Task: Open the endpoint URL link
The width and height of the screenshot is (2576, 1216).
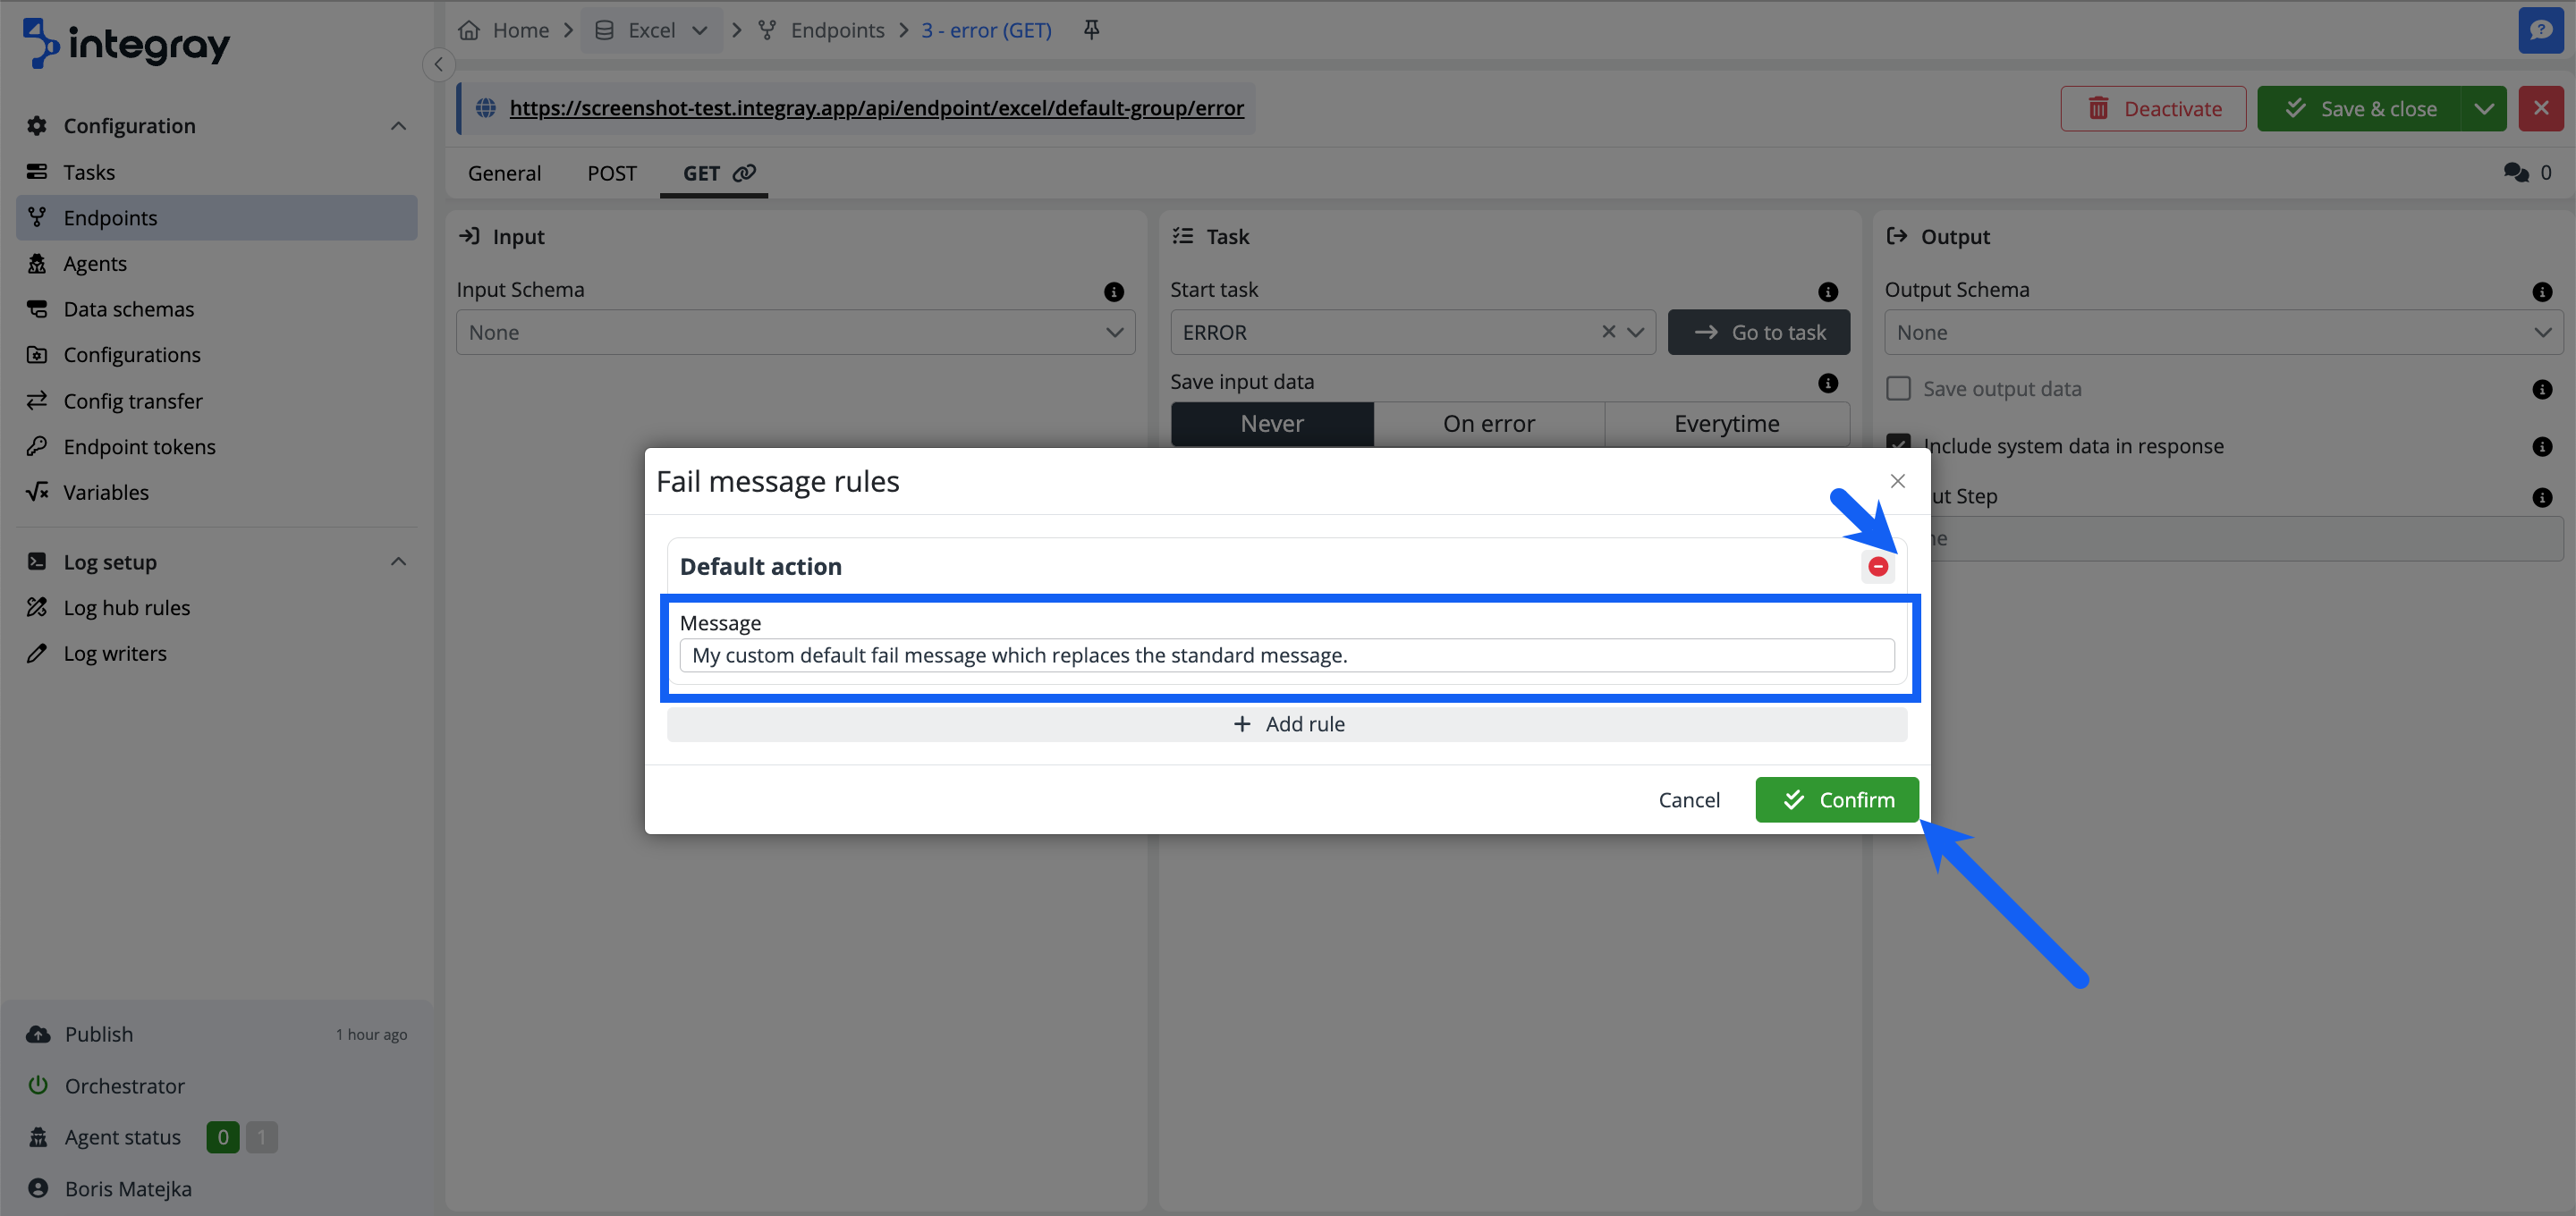Action: click(876, 108)
